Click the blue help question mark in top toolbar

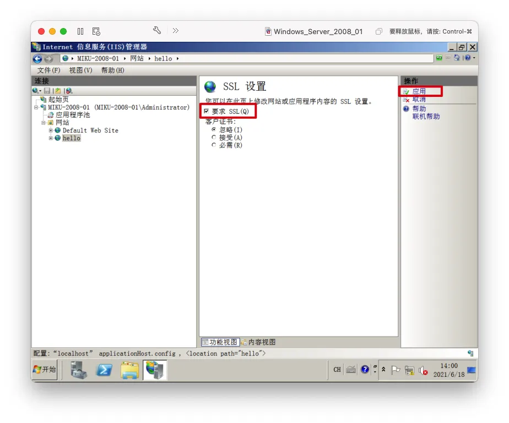pyautogui.click(x=468, y=58)
